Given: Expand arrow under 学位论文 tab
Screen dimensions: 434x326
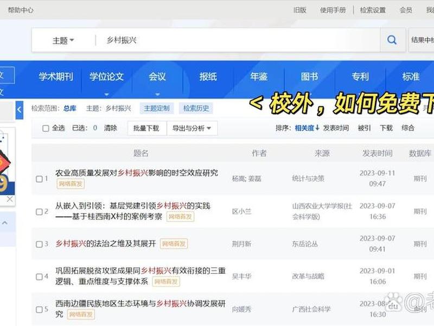Looking at the screenshot, I should (x=106, y=94).
